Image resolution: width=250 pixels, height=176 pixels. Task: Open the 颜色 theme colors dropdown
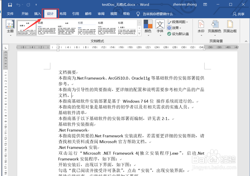pos(148,28)
